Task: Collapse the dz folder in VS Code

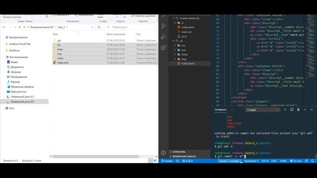Action: click(x=173, y=41)
